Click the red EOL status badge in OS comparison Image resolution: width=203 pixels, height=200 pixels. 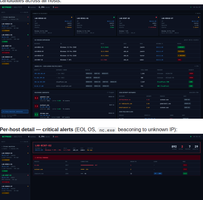pyautogui.click(x=179, y=60)
